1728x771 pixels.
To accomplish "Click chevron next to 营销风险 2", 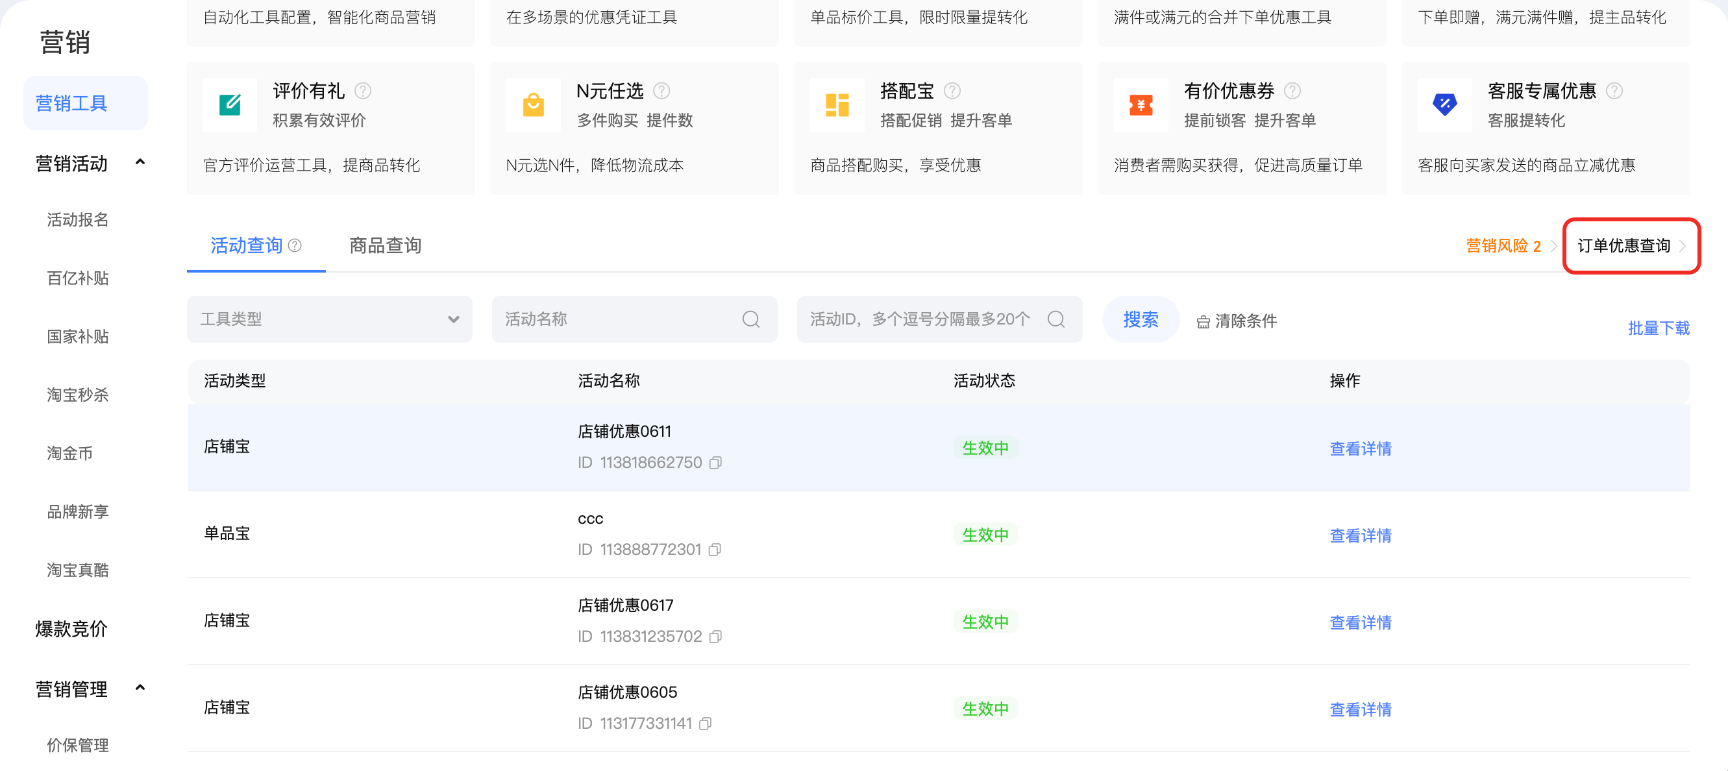I will point(1553,246).
